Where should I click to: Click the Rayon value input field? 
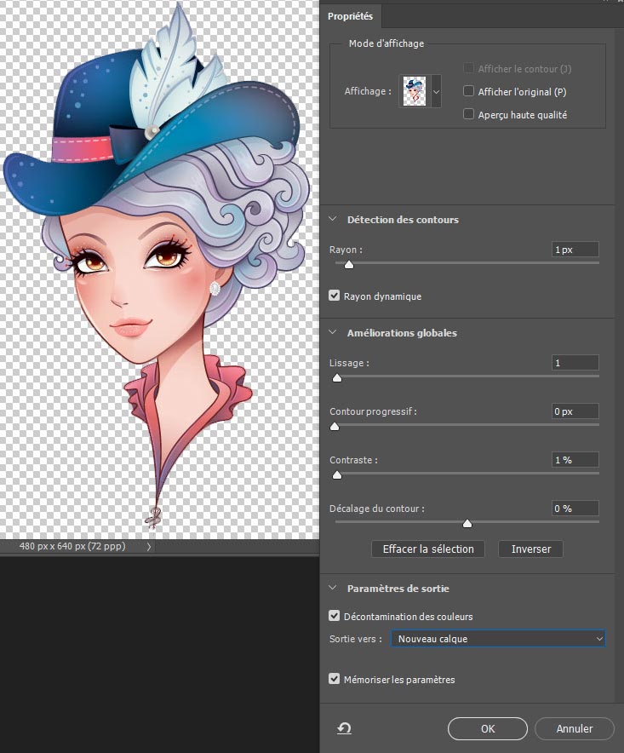pyautogui.click(x=575, y=250)
